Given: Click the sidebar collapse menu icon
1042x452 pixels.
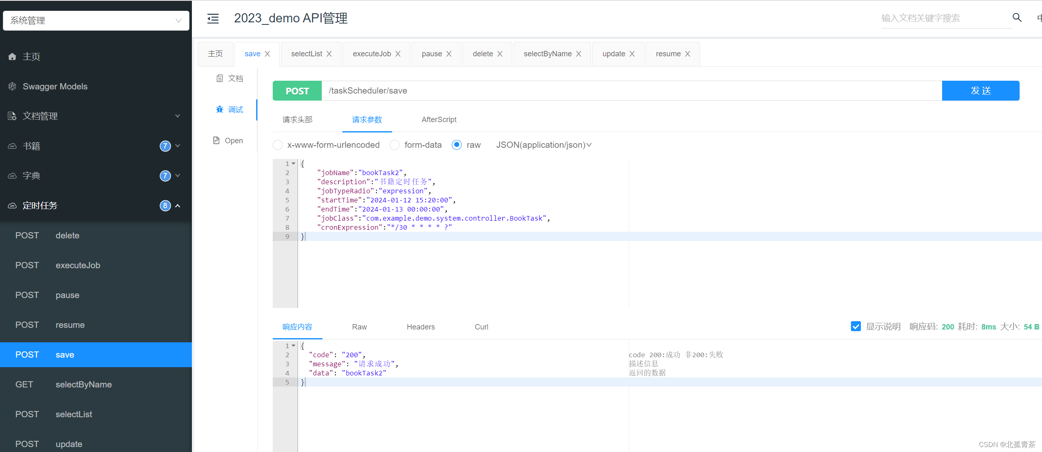Looking at the screenshot, I should [213, 19].
